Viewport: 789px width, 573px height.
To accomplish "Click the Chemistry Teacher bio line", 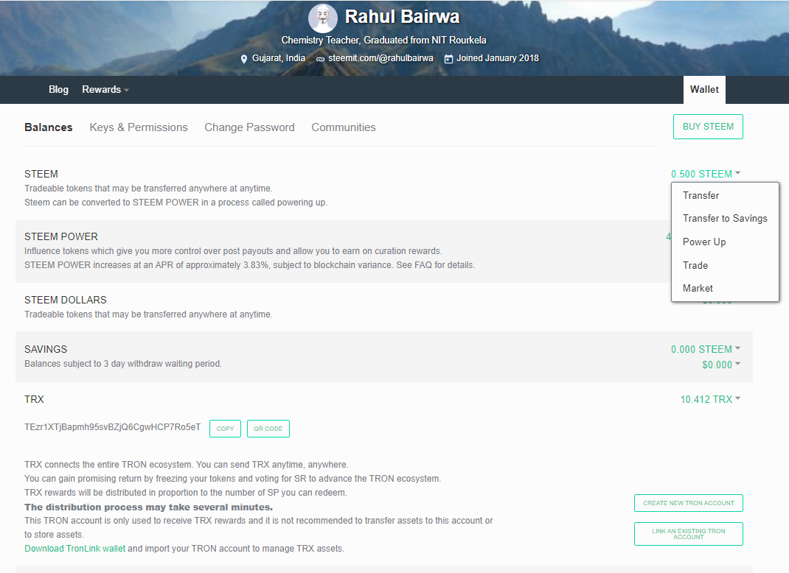I will pyautogui.click(x=383, y=41).
